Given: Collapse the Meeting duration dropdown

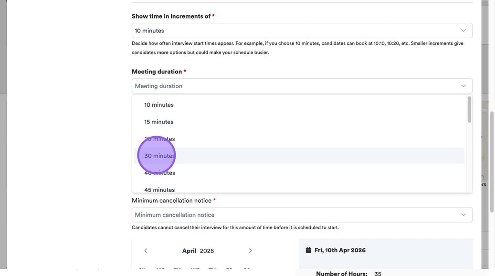Looking at the screenshot, I should (302, 86).
